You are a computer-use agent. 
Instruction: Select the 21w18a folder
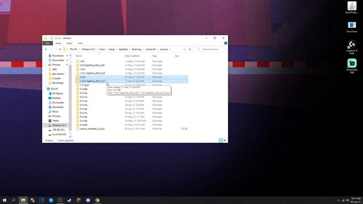pos(83,117)
